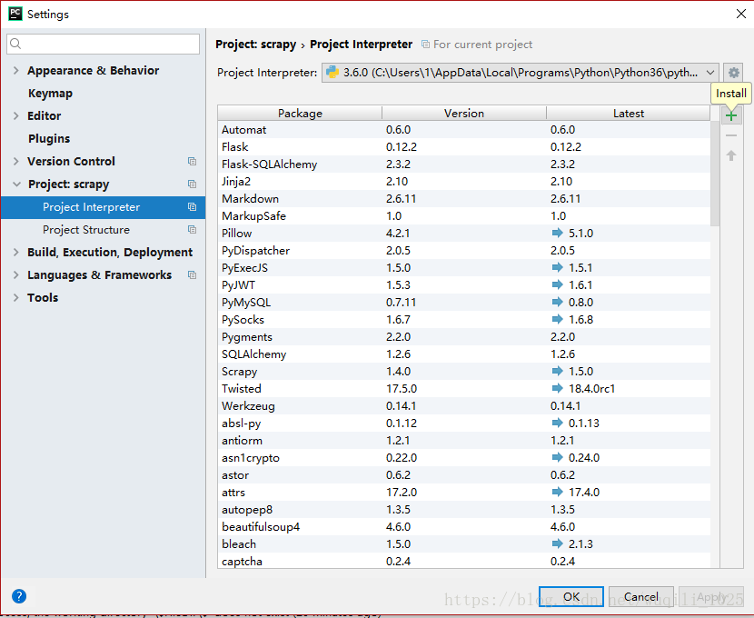Click the Cancel button
Viewport: 754px width, 618px height.
pyautogui.click(x=641, y=597)
